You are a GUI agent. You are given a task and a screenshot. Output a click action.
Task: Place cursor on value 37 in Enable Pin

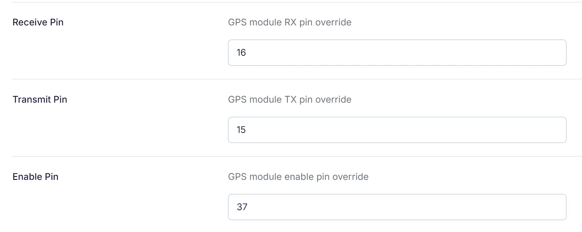[x=242, y=207]
